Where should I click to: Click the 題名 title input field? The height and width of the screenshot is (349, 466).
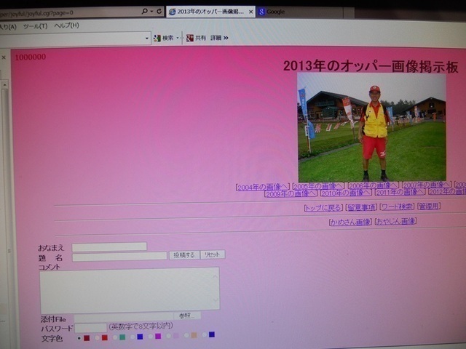(119, 257)
